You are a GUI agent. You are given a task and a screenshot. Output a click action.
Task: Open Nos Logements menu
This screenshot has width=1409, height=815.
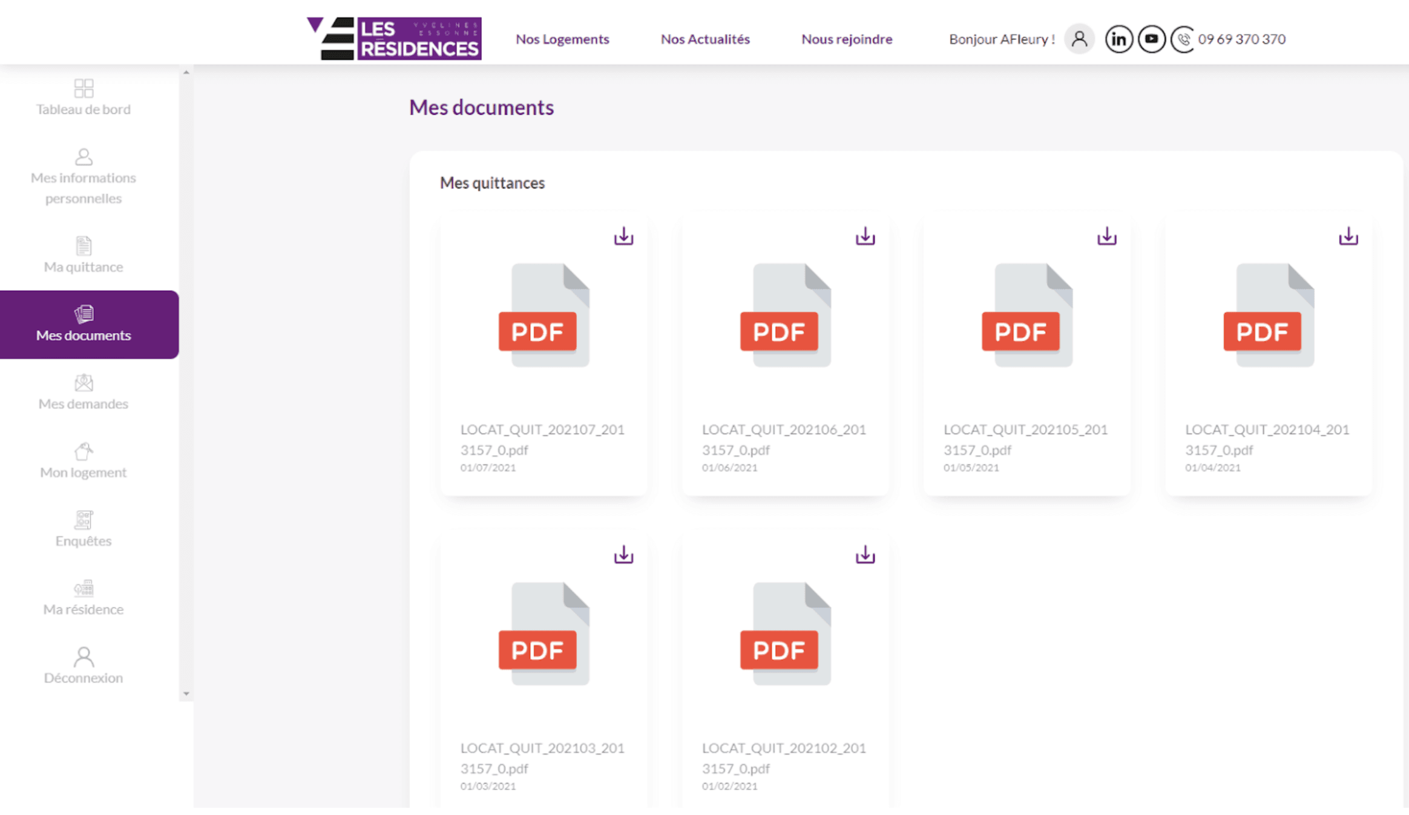click(562, 39)
